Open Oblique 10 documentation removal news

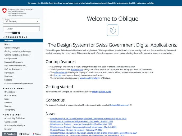83,127
